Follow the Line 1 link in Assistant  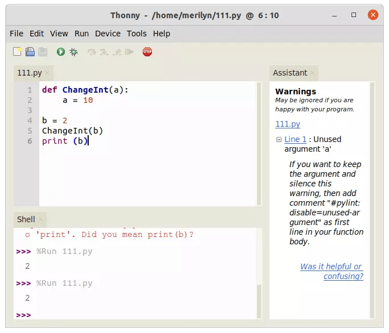(x=295, y=139)
